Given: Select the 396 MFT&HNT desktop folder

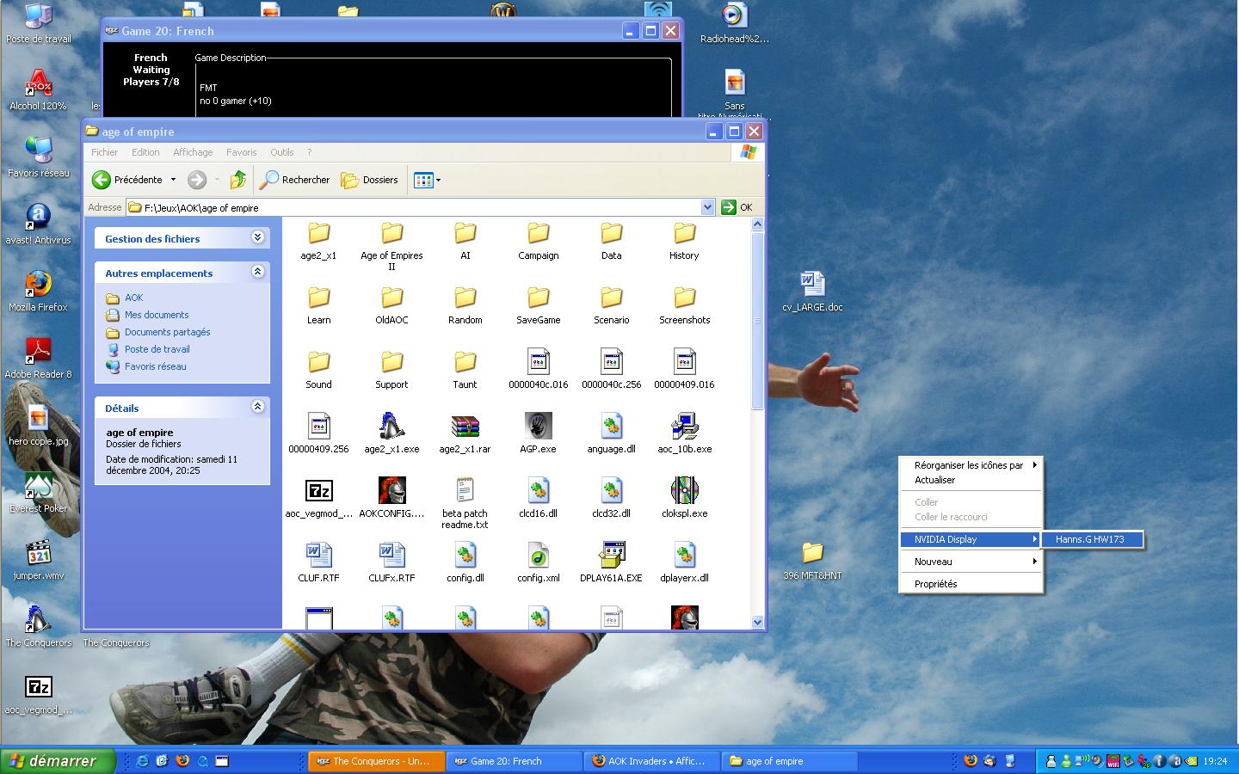Looking at the screenshot, I should coord(812,560).
